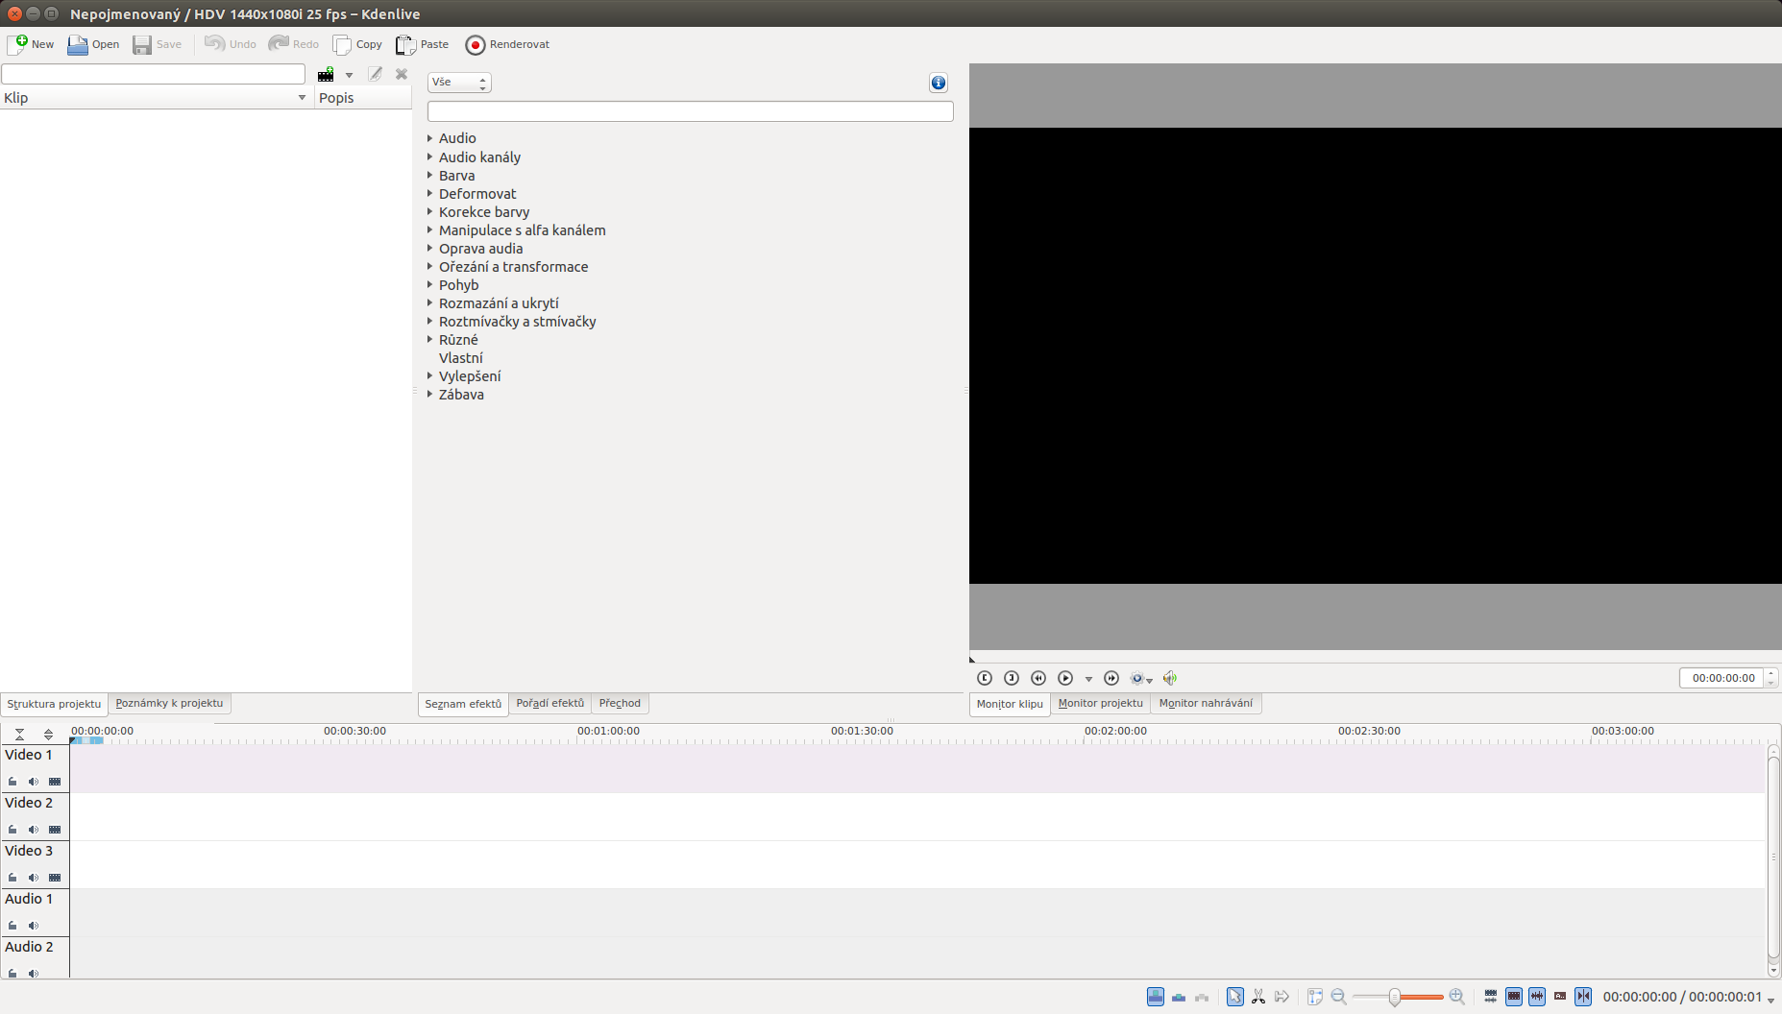Click the Open button in toolbar
This screenshot has height=1014, width=1782.
[x=93, y=44]
